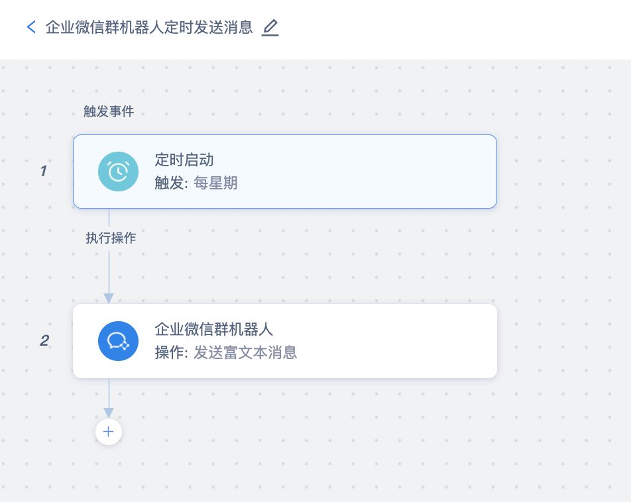Click the add-step circle at the flow end

coord(108,431)
